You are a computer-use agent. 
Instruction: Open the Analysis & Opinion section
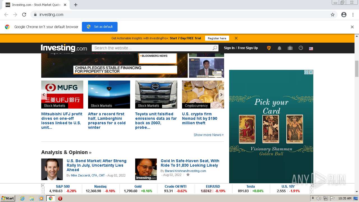tap(66, 152)
